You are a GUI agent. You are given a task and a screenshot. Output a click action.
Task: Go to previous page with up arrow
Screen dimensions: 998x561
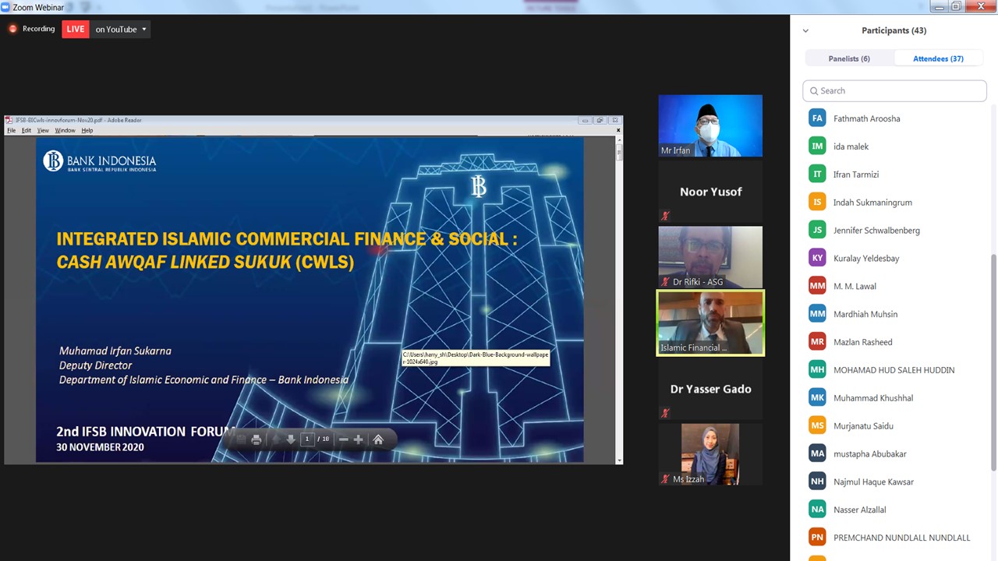pyautogui.click(x=275, y=439)
